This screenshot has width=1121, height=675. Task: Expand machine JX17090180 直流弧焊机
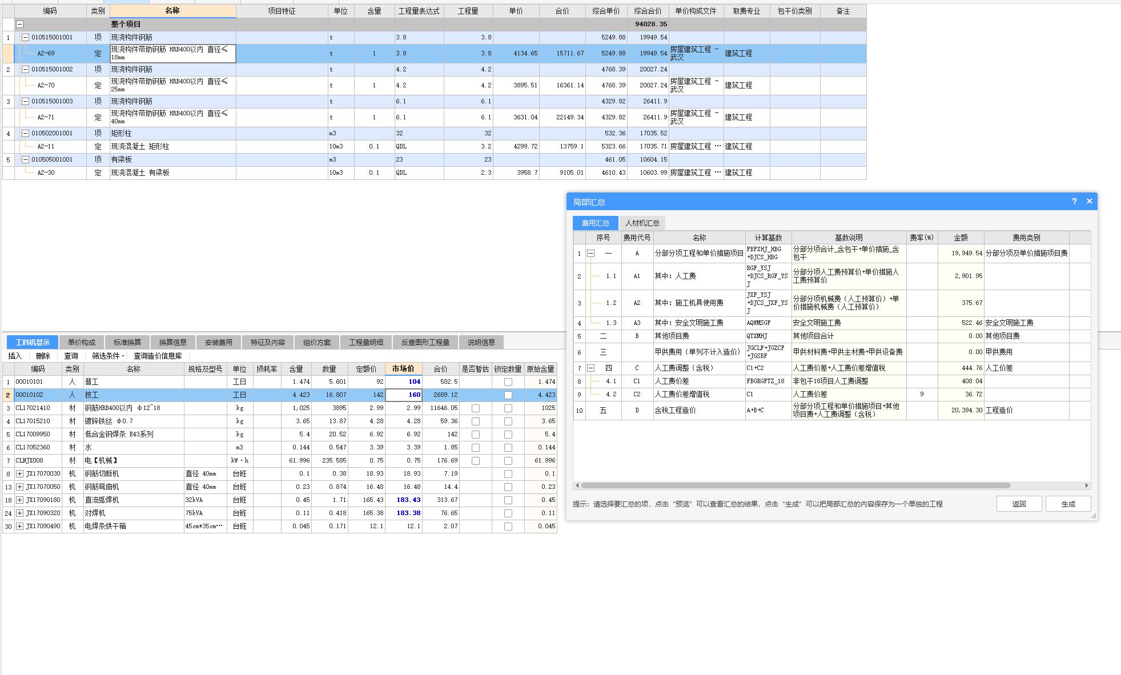click(20, 500)
